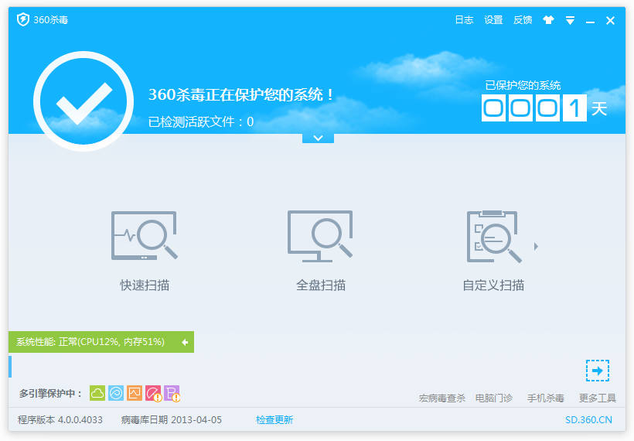
Task: Click the 已保护您的系统 label
Action: (x=523, y=85)
